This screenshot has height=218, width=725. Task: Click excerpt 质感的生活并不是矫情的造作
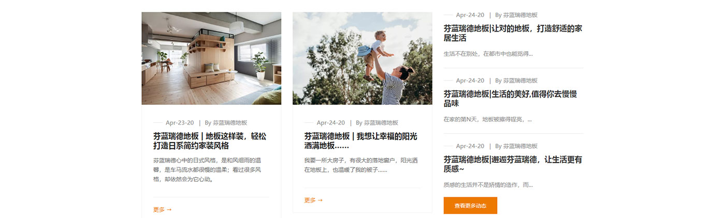tap(488, 185)
